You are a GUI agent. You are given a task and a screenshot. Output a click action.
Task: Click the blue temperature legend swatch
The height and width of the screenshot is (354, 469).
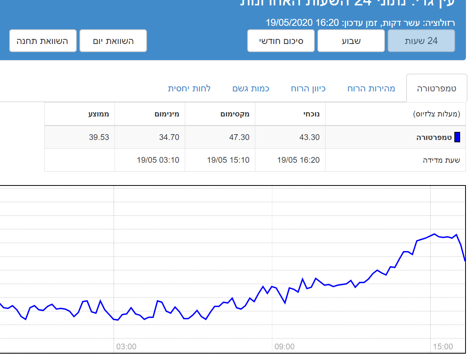pos(457,137)
